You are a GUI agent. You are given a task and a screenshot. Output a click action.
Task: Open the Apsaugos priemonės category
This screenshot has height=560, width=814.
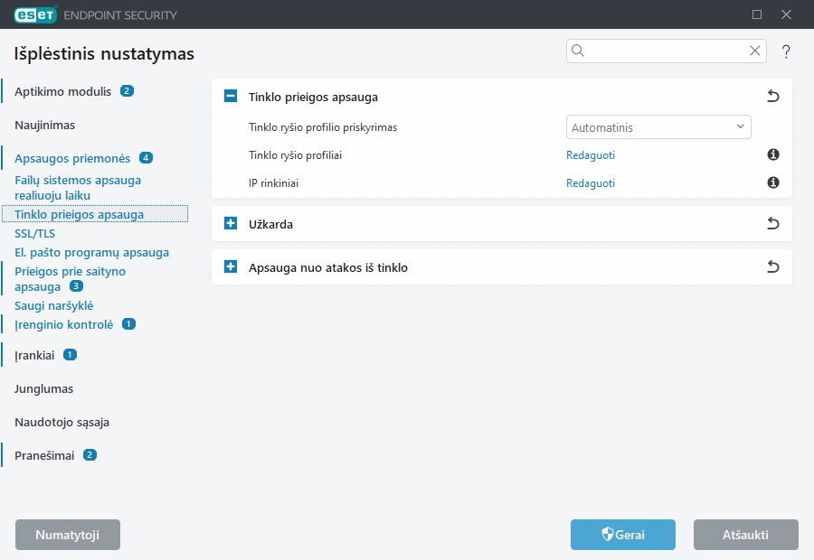pos(72,159)
